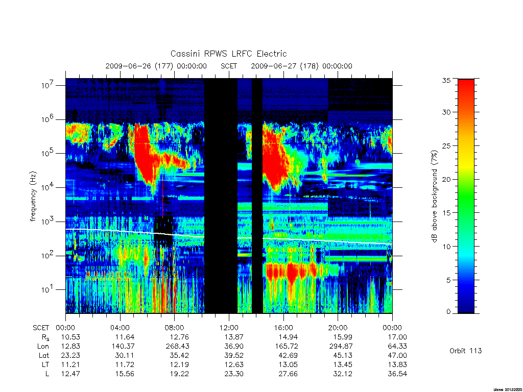This screenshot has height=392, width=523.
Task: Click the time axis label '20:00'
Action: tap(338, 328)
